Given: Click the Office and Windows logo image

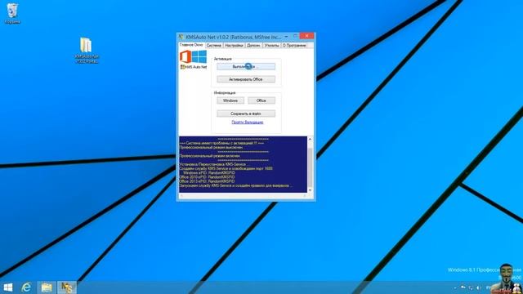Looking at the screenshot, I should [193, 56].
